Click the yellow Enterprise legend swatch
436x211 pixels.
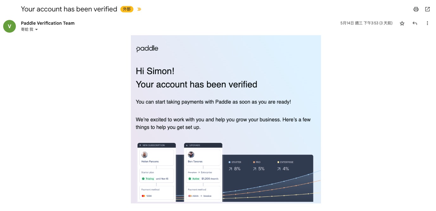(x=278, y=162)
